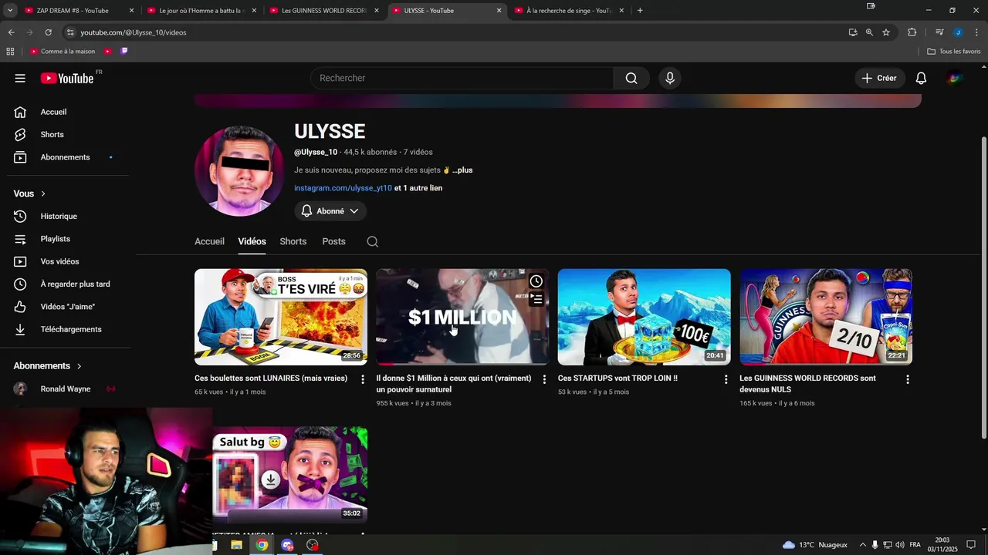Open Abonnements in the sidebar

(x=66, y=157)
